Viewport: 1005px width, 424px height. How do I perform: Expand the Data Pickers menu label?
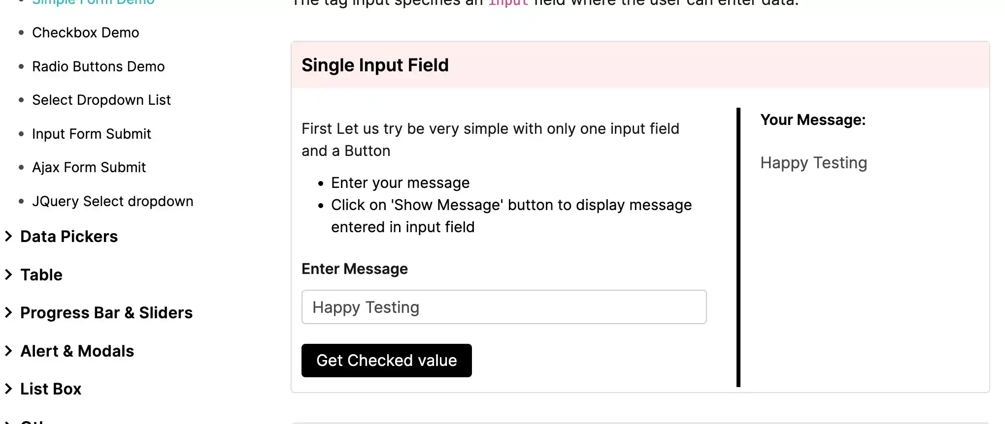(69, 237)
